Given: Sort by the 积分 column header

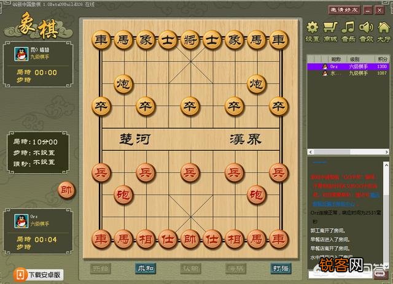Looking at the screenshot, I should [x=382, y=59].
